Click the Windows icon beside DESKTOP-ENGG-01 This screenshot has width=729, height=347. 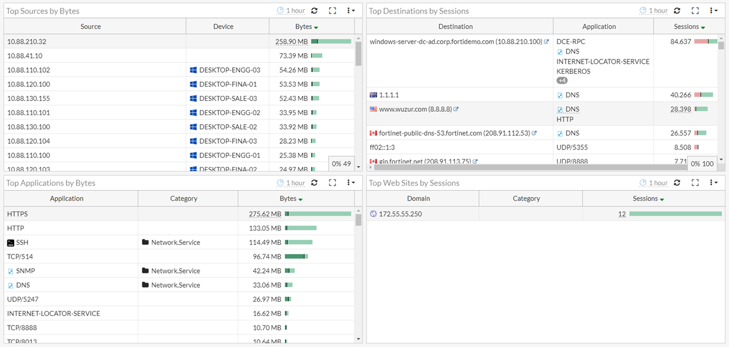[193, 155]
